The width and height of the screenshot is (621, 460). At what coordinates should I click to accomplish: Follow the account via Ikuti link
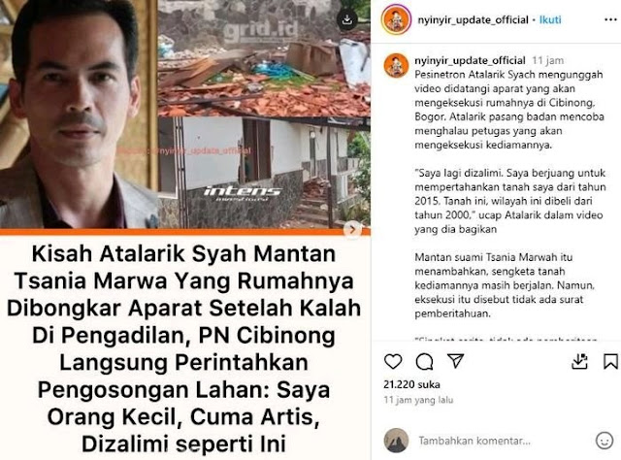[550, 19]
